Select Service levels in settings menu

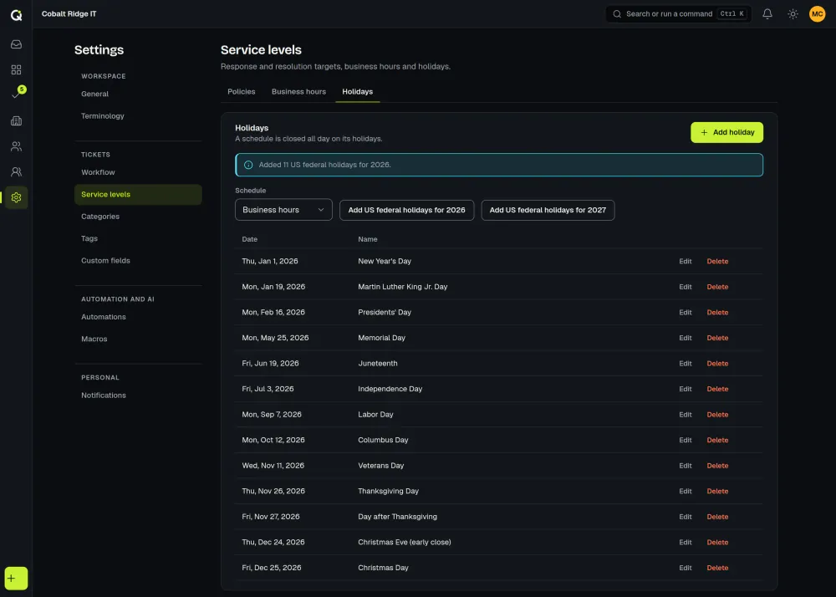tap(138, 195)
